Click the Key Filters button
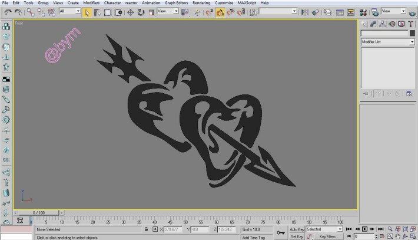Viewport: 418px width, 240px height. pyautogui.click(x=329, y=236)
